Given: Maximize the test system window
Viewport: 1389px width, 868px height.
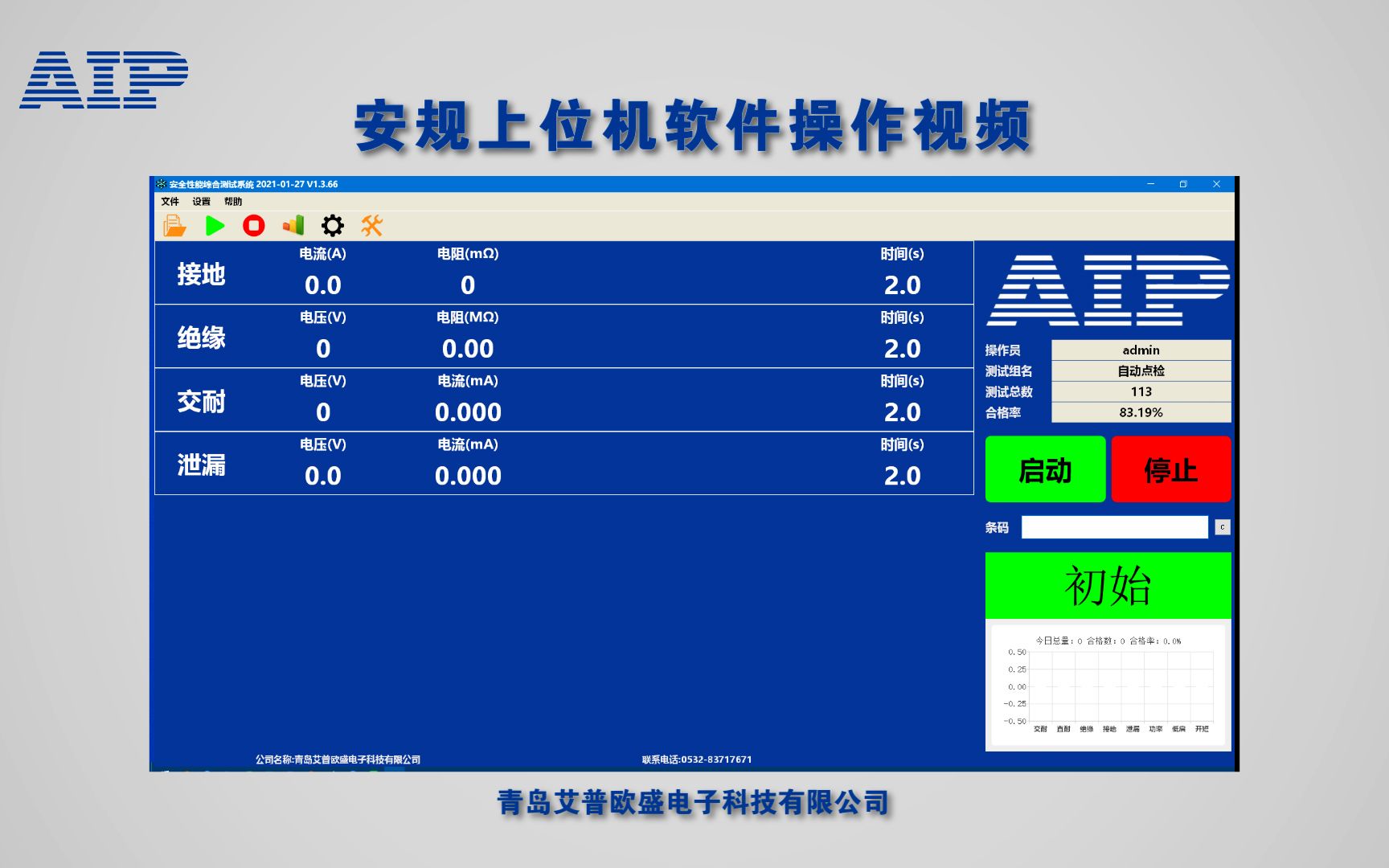Looking at the screenshot, I should pos(1183,184).
